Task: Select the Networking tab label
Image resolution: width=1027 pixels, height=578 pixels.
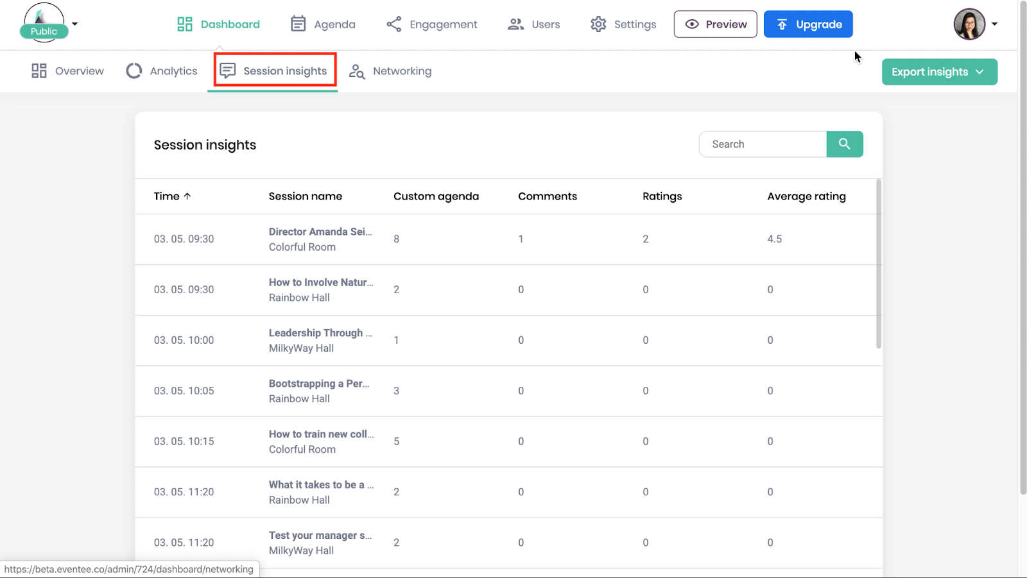Action: click(402, 71)
